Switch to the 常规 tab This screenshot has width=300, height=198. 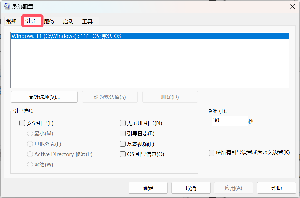tap(12, 21)
